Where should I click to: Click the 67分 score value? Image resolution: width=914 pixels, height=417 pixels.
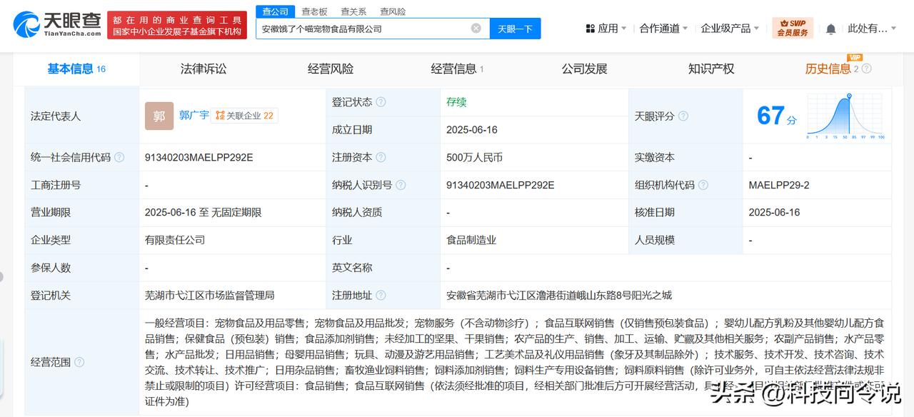point(777,116)
